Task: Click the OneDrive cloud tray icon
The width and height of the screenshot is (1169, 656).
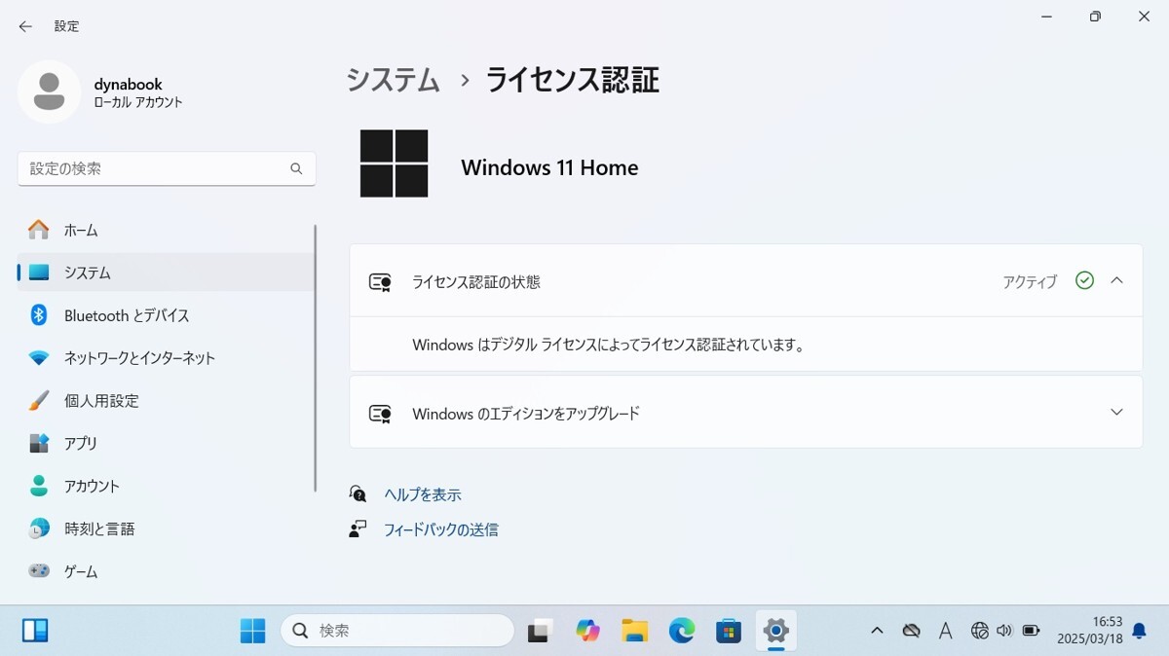Action: click(x=911, y=631)
